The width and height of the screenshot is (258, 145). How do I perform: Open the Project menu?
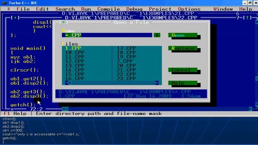tap(160, 9)
